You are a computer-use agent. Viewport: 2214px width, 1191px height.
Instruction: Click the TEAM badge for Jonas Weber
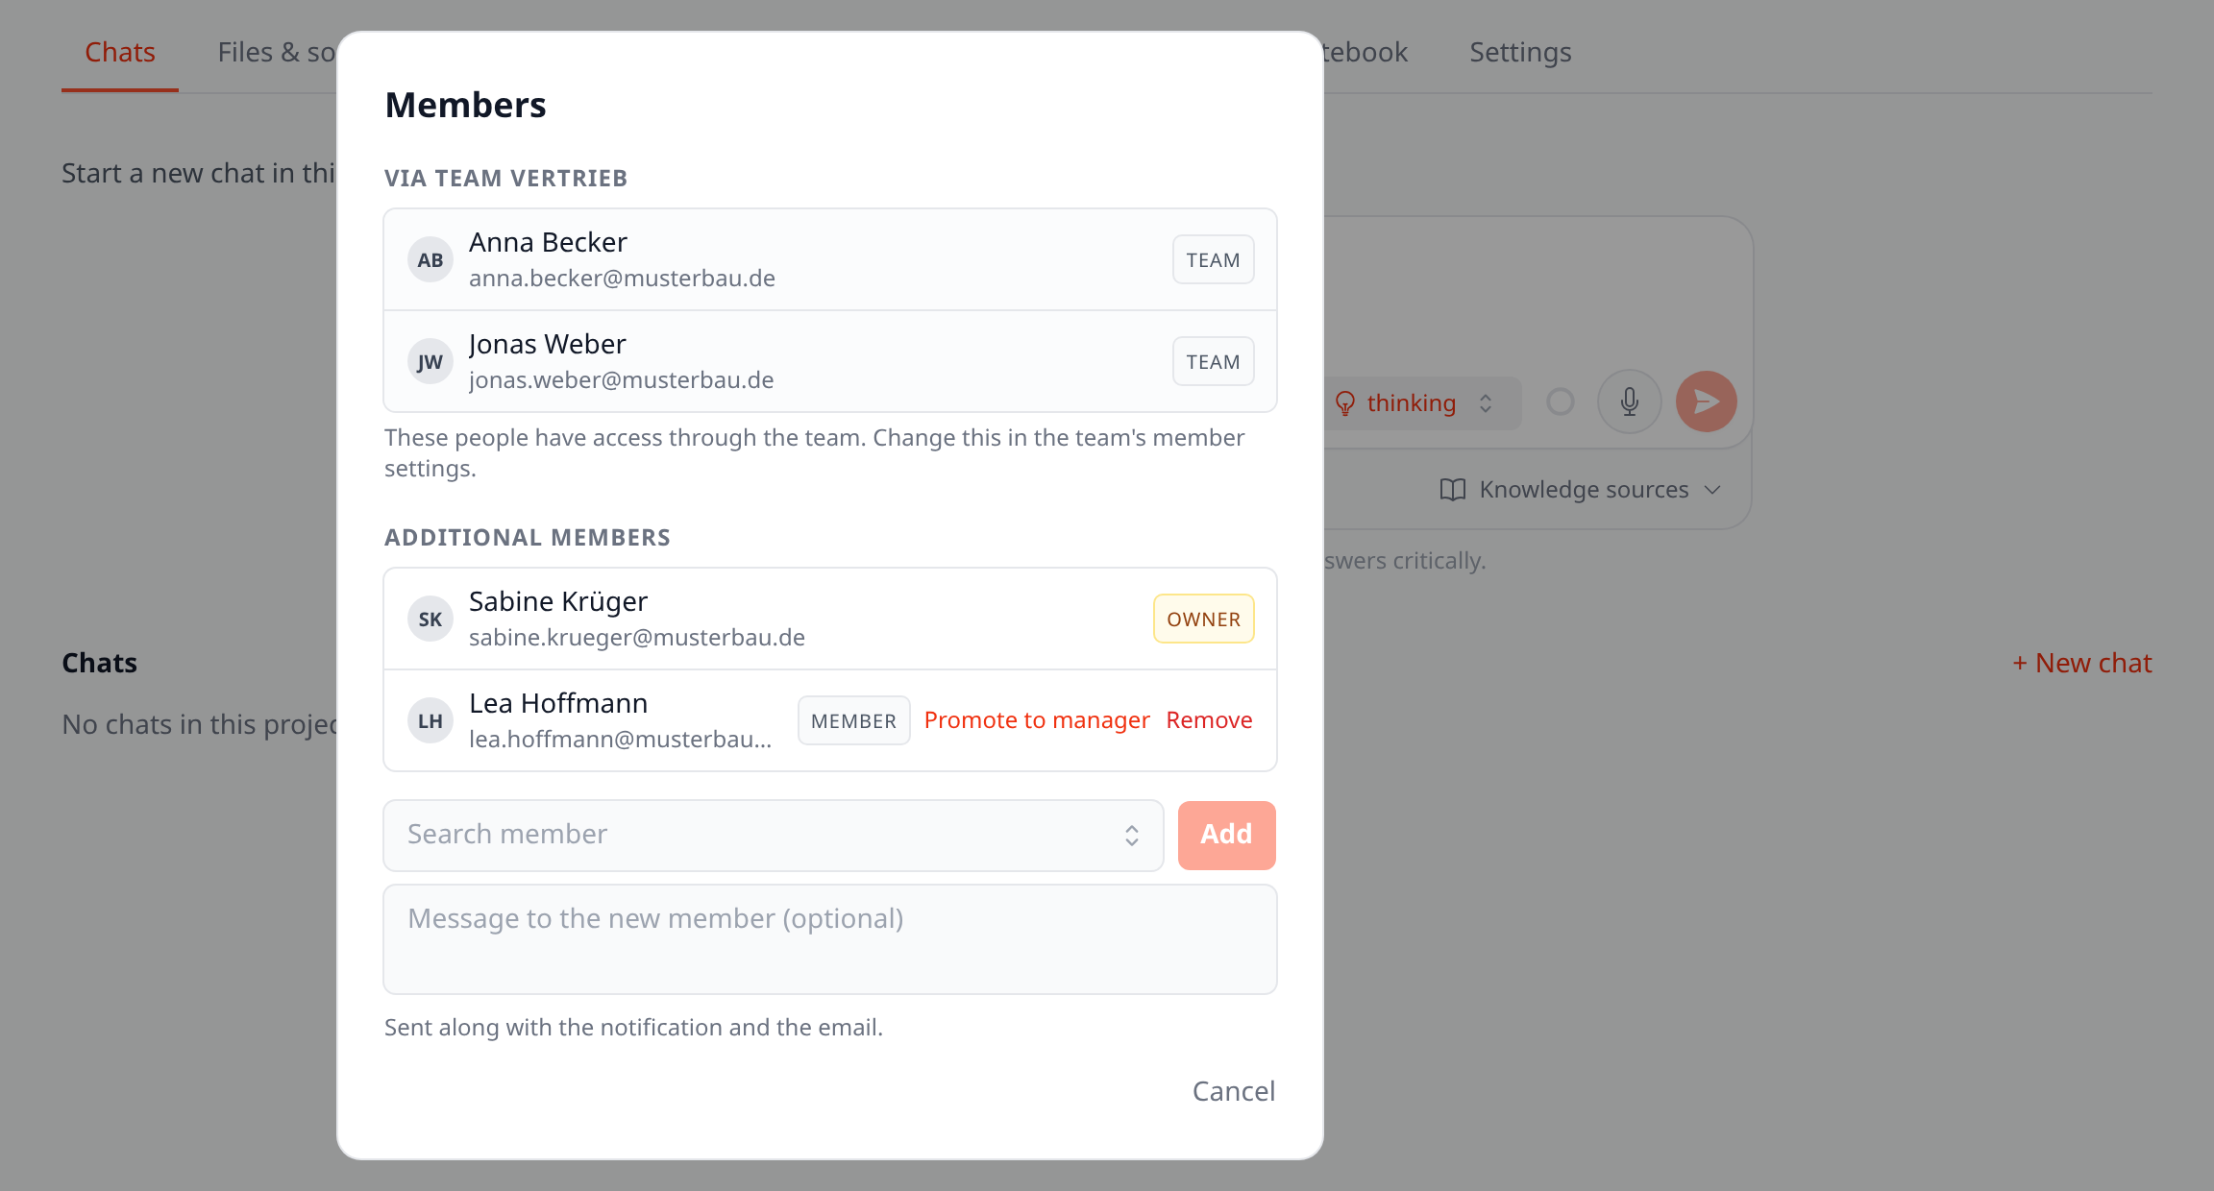(x=1213, y=361)
